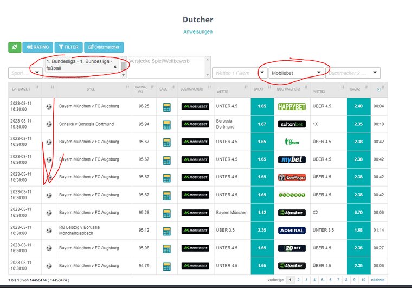
Task: Open the Oddsmatcher button
Action: coord(104,47)
